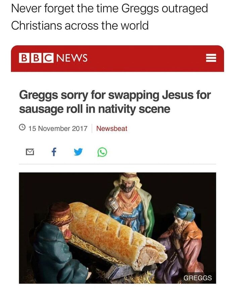Click the GREGGS credit on the photo
235x294 pixels.
click(198, 278)
